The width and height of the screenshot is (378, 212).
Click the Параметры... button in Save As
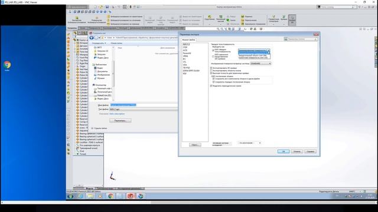[120, 121]
